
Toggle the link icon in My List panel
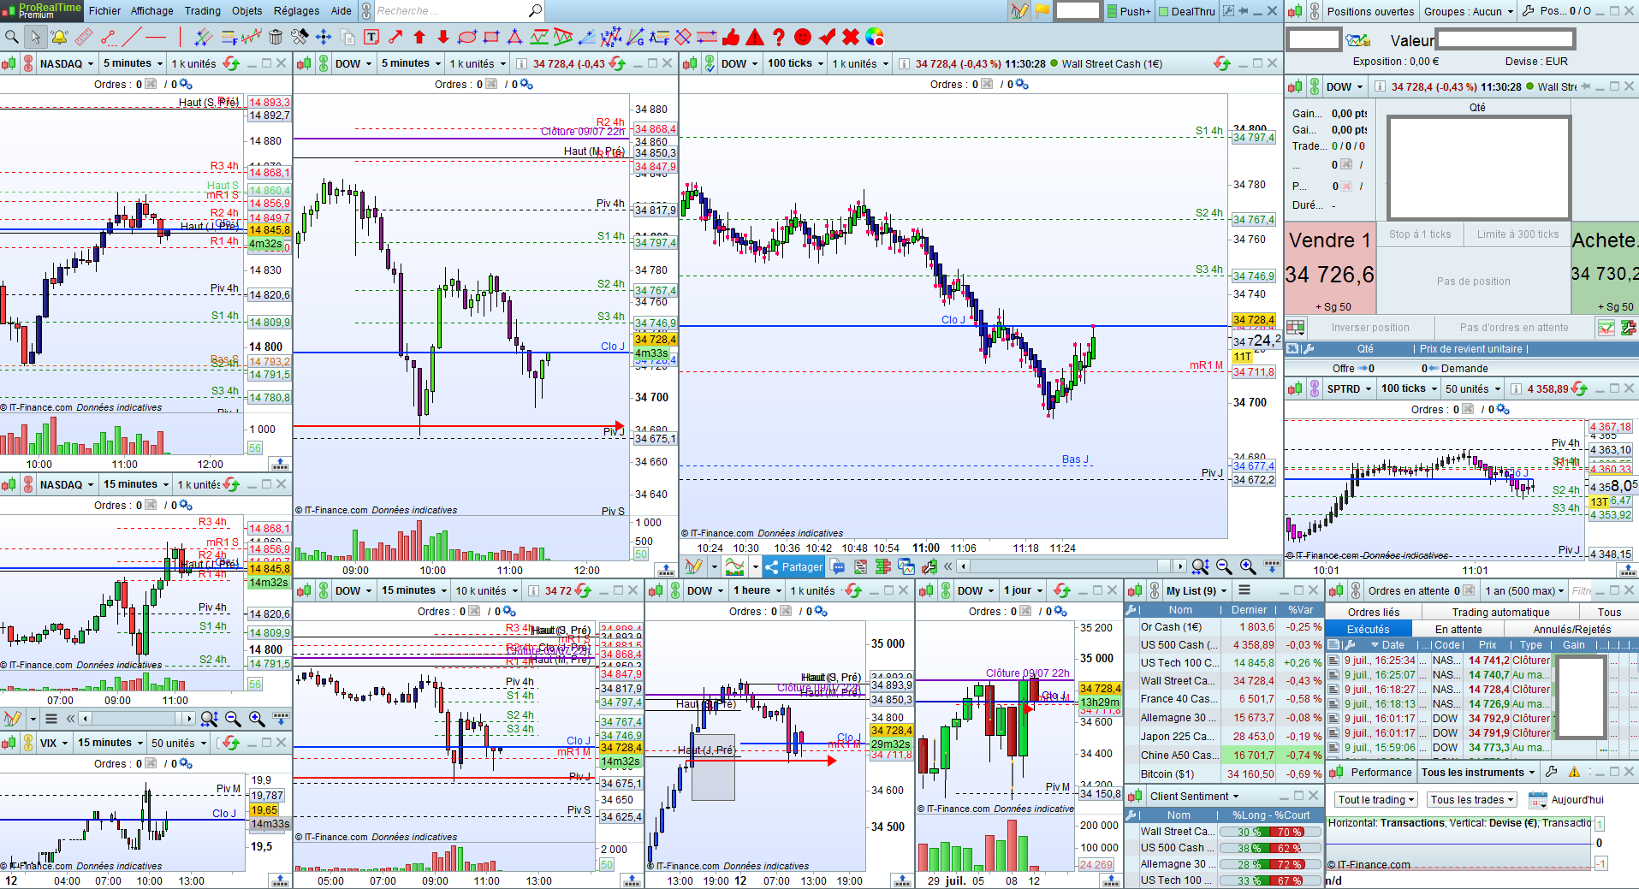[1155, 590]
